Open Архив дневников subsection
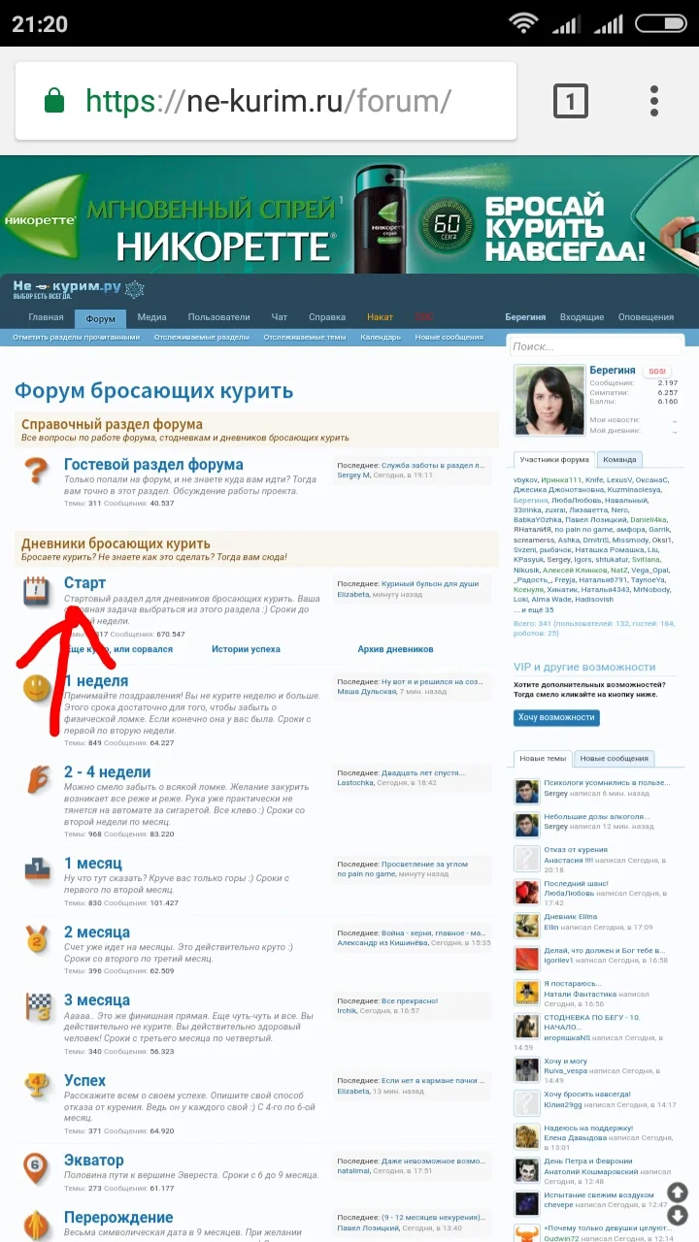The image size is (699, 1242). point(395,649)
